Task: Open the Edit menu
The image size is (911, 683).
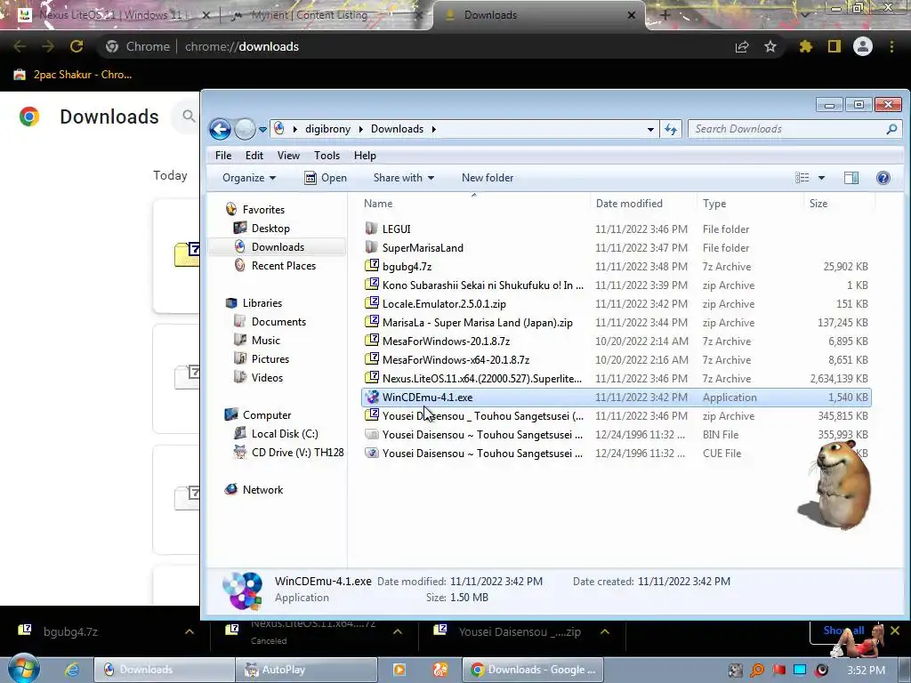Action: [x=254, y=156]
